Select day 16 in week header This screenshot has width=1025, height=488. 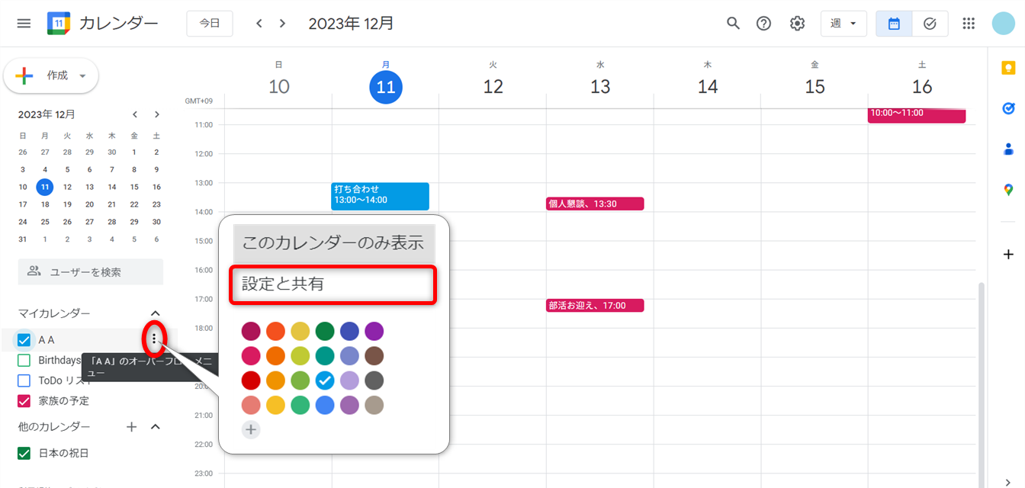(x=922, y=87)
